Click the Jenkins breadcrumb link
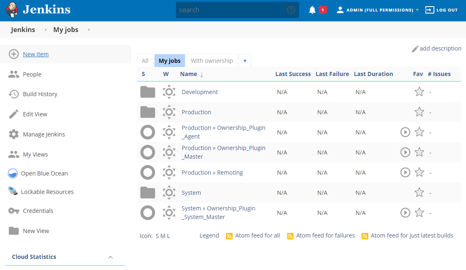The width and height of the screenshot is (466, 270). point(23,30)
